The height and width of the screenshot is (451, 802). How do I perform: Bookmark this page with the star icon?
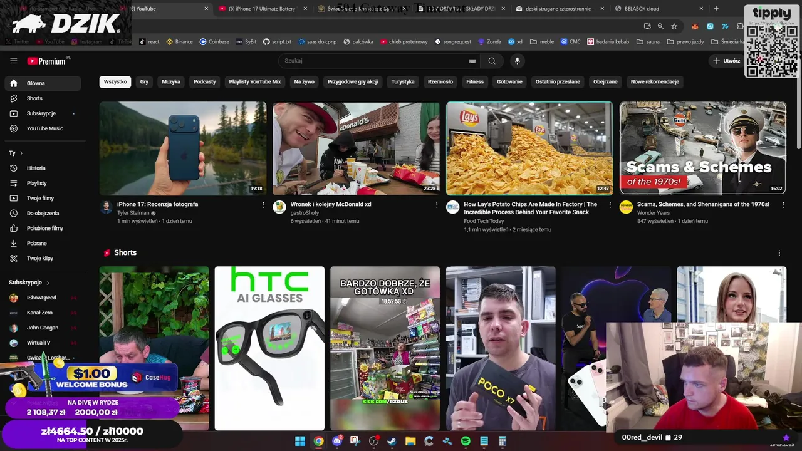[x=674, y=26]
